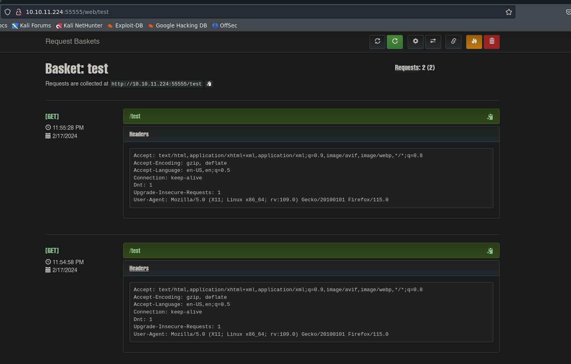Open the OffSec bookmark
Image resolution: width=571 pixels, height=364 pixels.
coord(225,25)
